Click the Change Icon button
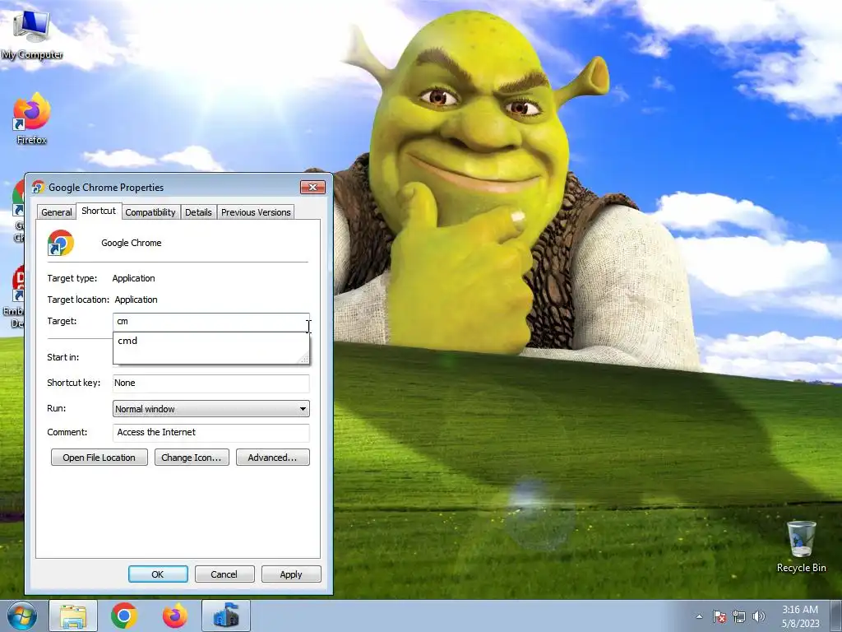842x632 pixels. (192, 458)
